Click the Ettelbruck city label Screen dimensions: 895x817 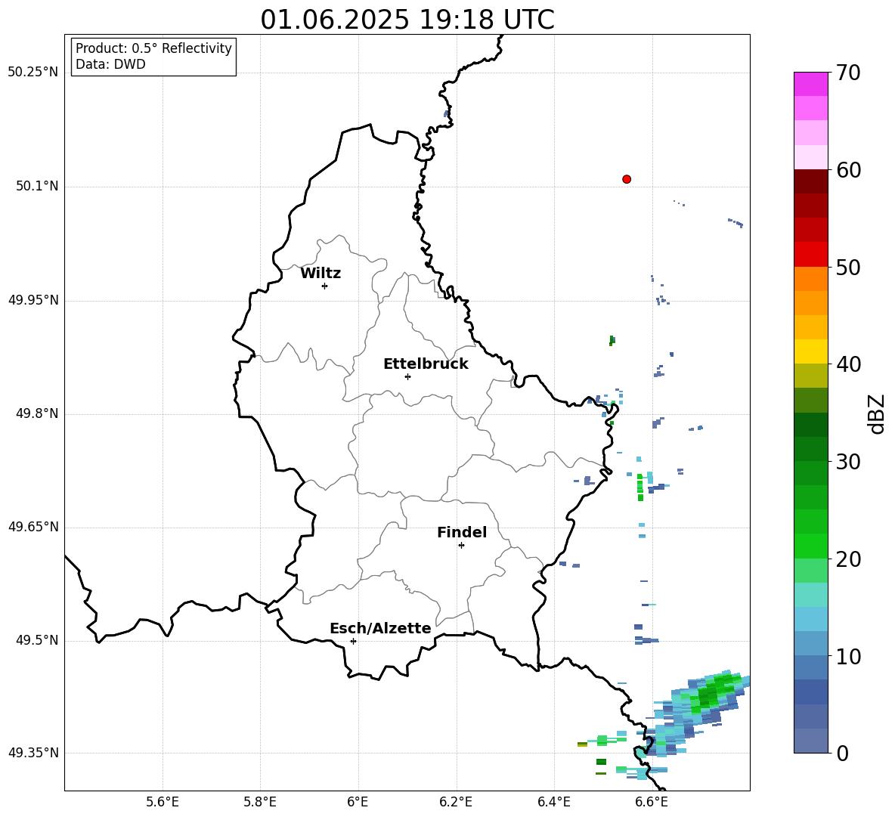click(426, 364)
